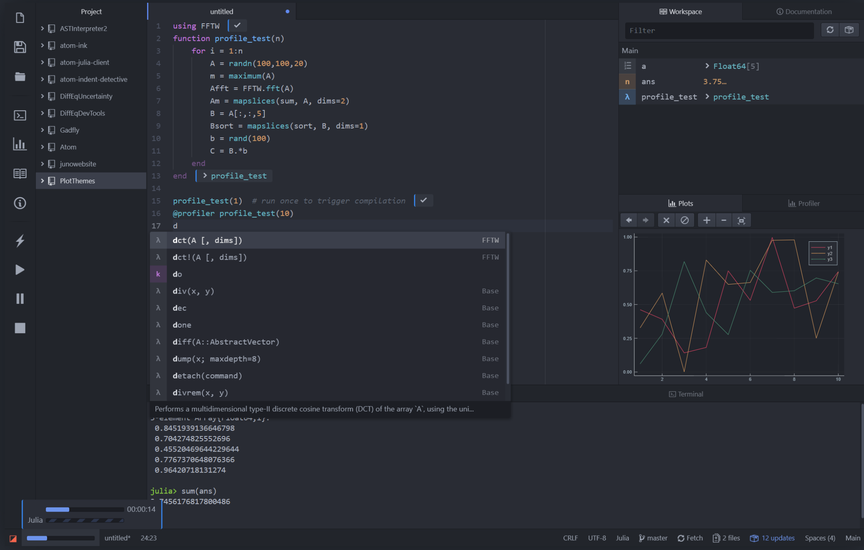The height and width of the screenshot is (550, 864).
Task: Choose diff(A::AbstractVector) suggestion
Action: click(327, 342)
